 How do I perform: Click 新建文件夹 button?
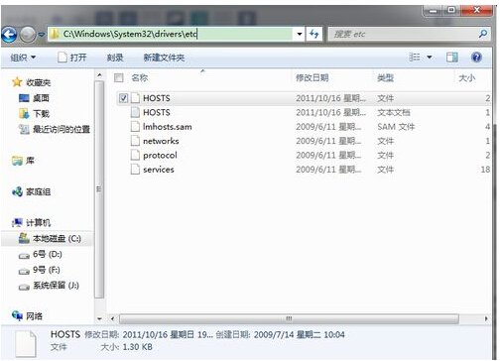(x=164, y=58)
